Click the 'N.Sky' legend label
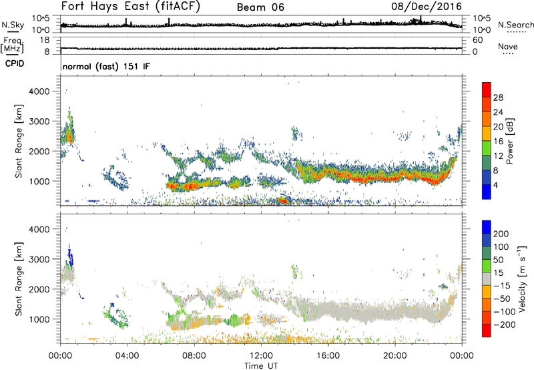 pyautogui.click(x=13, y=25)
